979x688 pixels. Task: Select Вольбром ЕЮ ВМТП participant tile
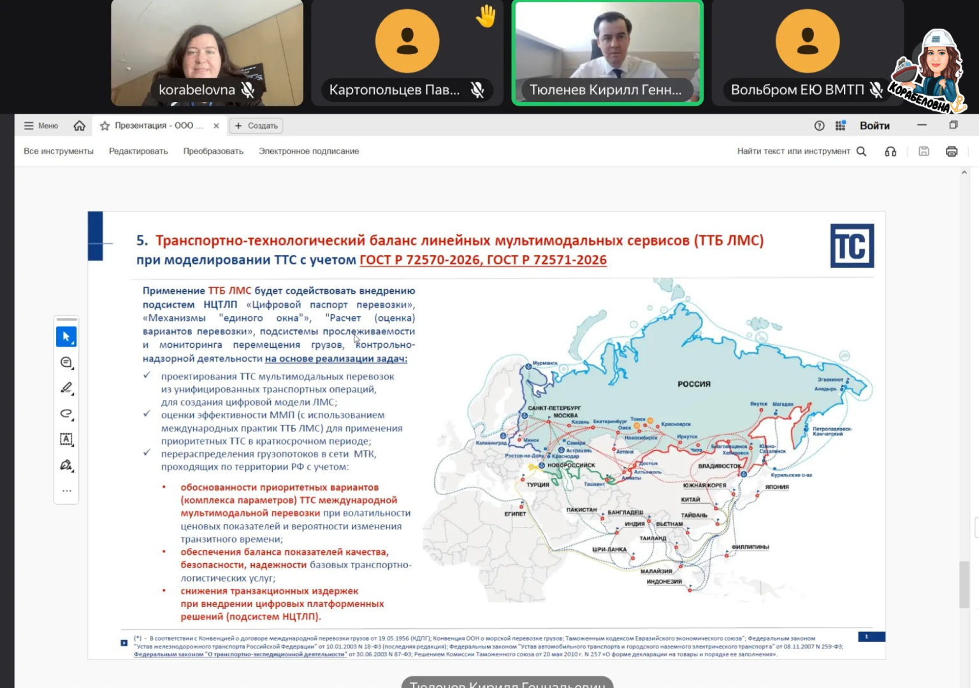click(808, 53)
